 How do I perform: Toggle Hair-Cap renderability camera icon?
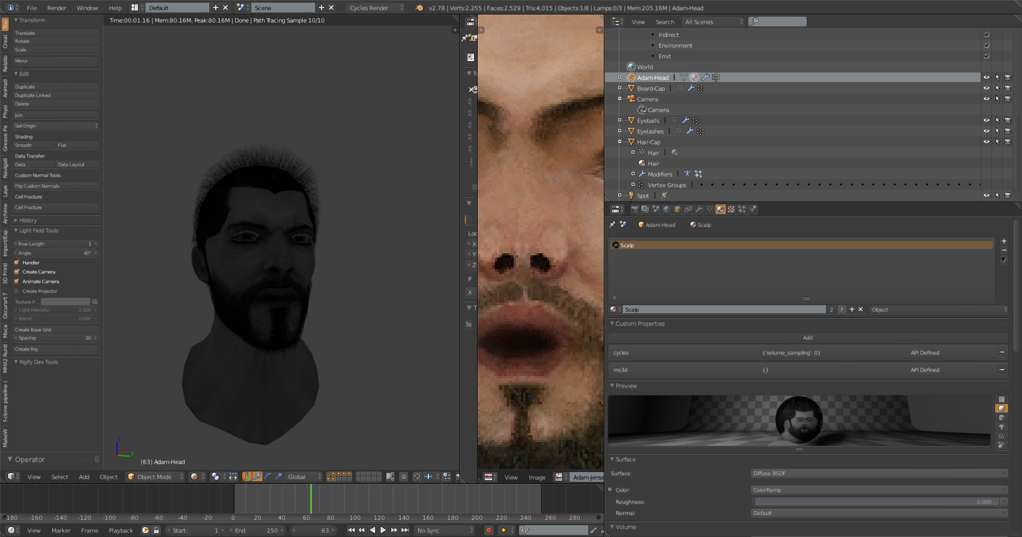click(x=1008, y=142)
